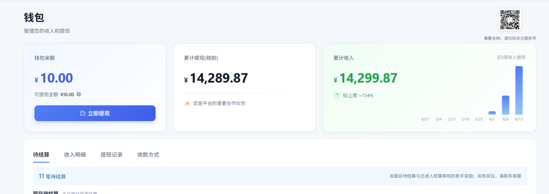Click the 钱包 page title
Image resolution: width=549 pixels, height=194 pixels.
click(x=34, y=17)
